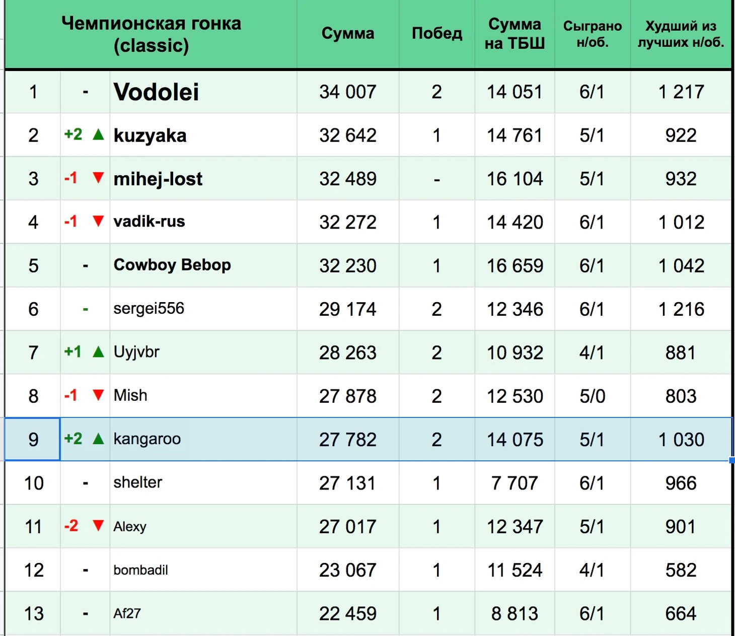Click red down arrow beside Alexy

99,526
